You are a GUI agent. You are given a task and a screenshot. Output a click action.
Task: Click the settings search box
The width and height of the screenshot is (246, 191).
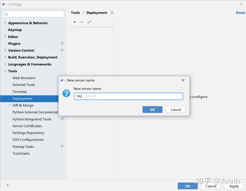tap(34, 14)
